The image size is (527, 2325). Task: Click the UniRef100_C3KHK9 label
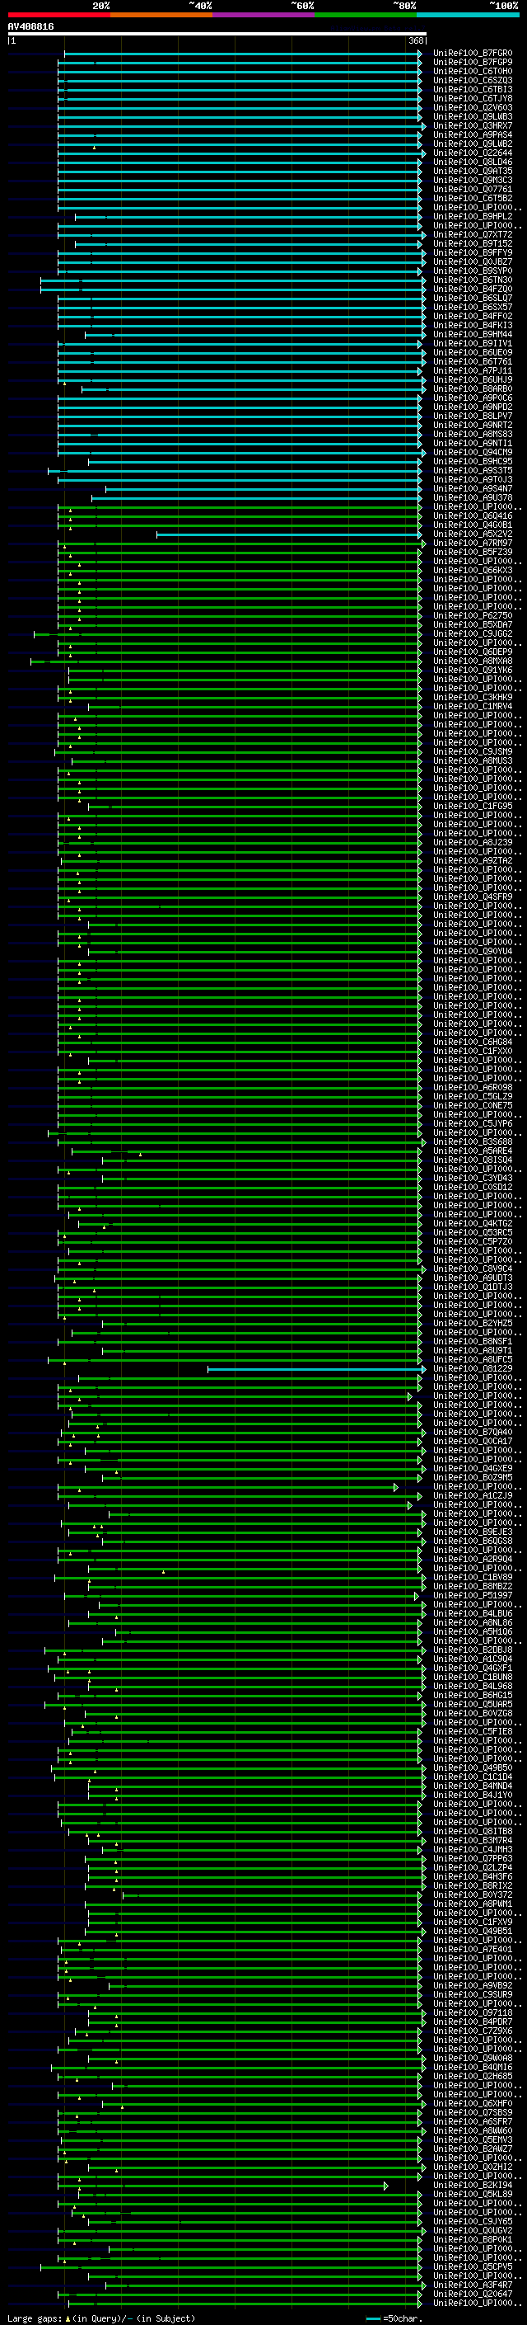tap(473, 697)
